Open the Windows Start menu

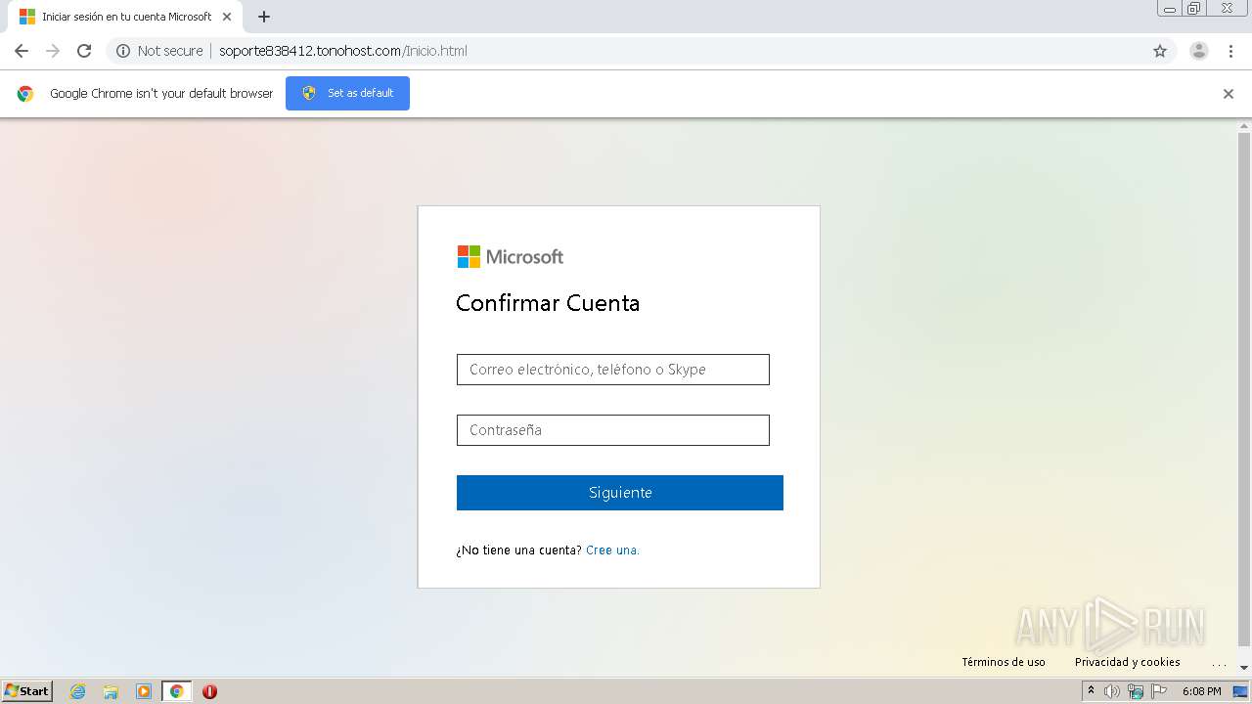27,691
